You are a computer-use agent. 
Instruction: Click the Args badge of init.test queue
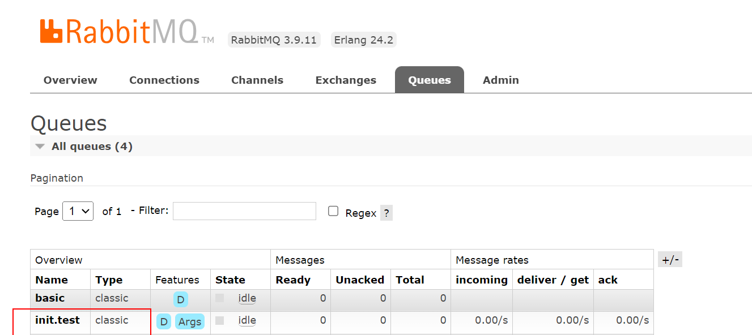tap(189, 321)
